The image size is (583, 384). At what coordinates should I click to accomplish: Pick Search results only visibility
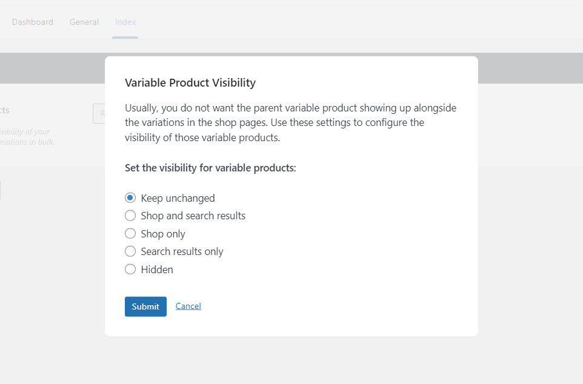pos(130,251)
